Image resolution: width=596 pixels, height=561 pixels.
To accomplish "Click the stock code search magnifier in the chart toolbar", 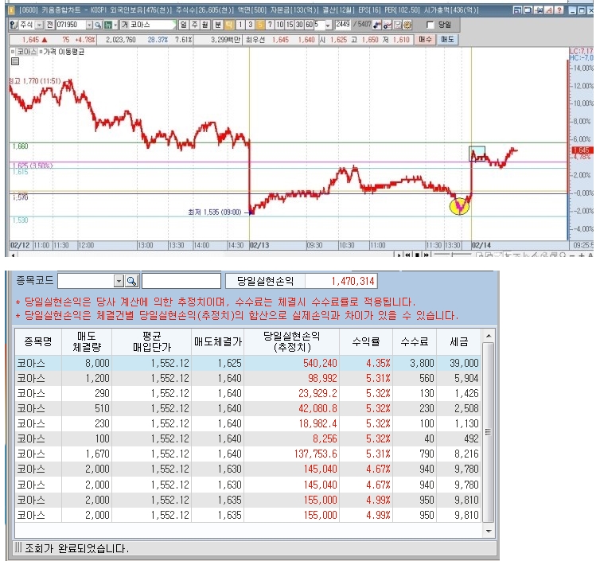I will [99, 25].
